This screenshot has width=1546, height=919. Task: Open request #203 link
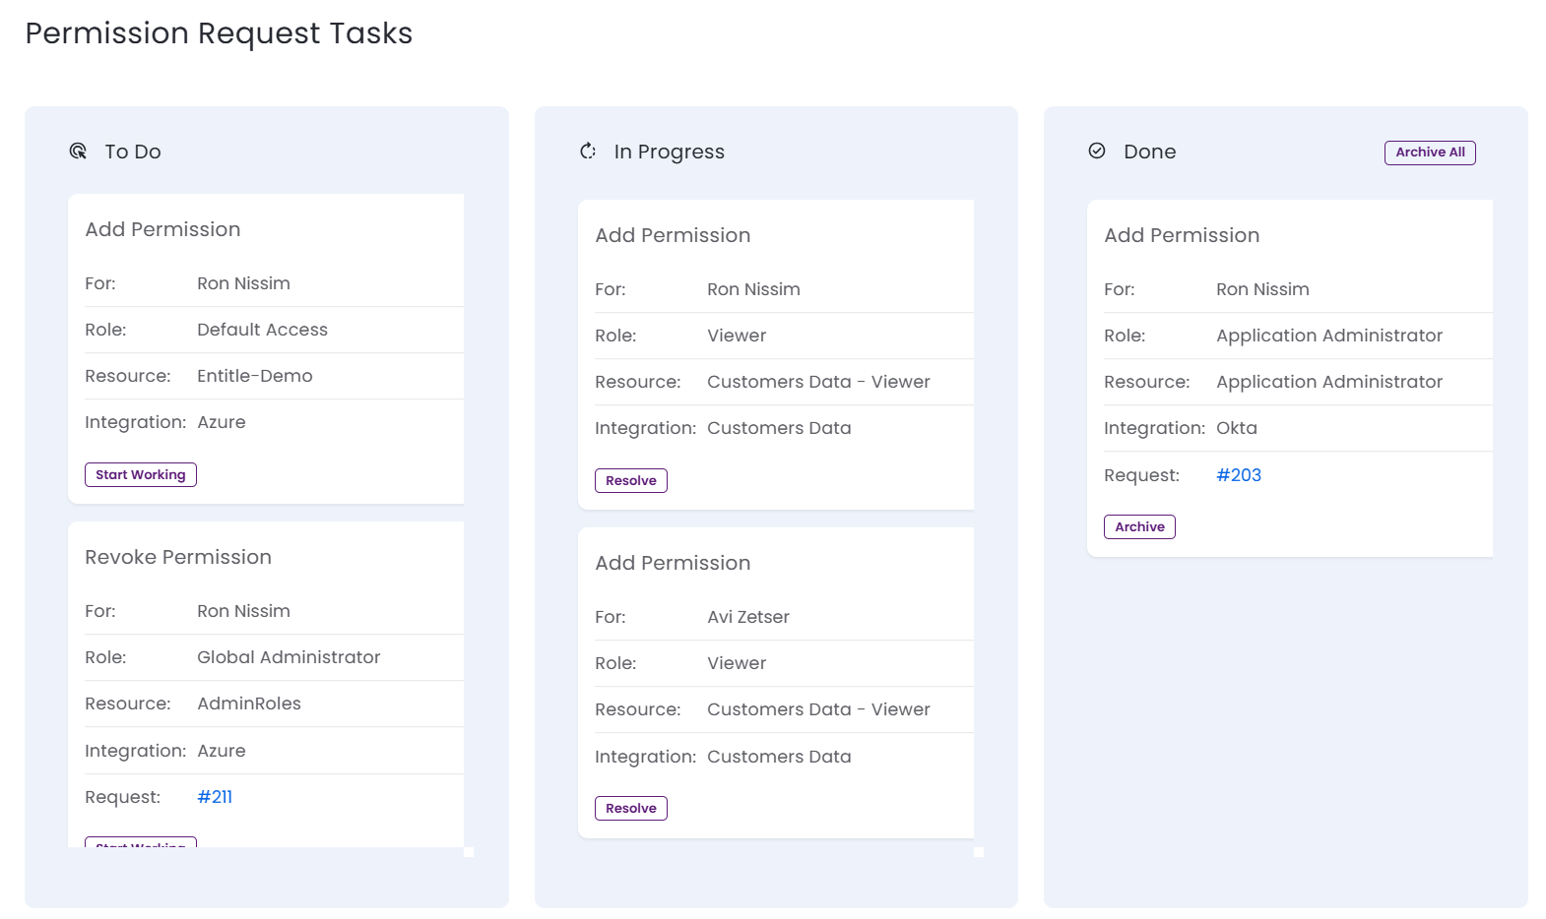click(1239, 475)
